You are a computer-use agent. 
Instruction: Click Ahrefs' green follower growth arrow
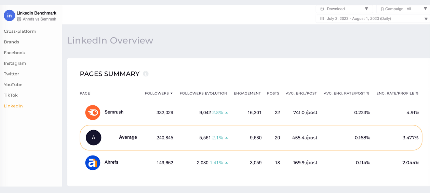point(227,163)
